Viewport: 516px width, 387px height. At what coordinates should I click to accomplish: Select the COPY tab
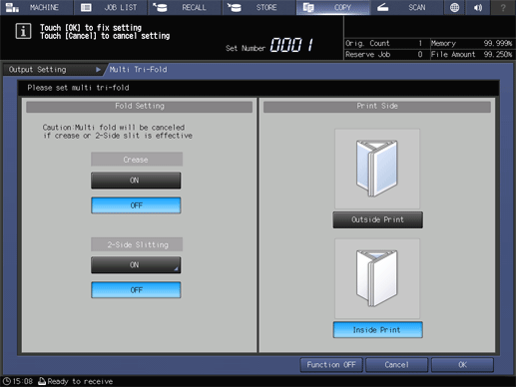332,7
